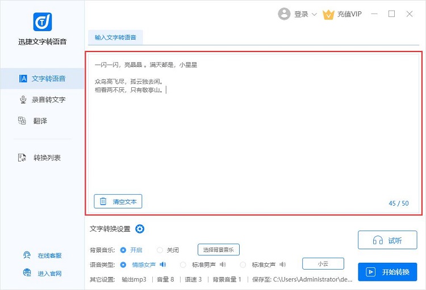426x290 pixels.
Task: Click the 开始转换 button
Action: pos(387,272)
